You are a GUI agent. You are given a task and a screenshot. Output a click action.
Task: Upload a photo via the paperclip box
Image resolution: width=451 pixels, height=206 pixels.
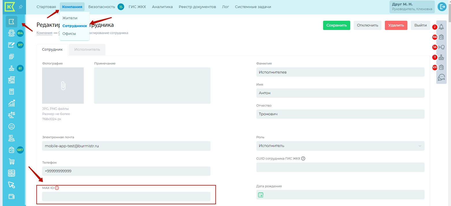pyautogui.click(x=63, y=86)
